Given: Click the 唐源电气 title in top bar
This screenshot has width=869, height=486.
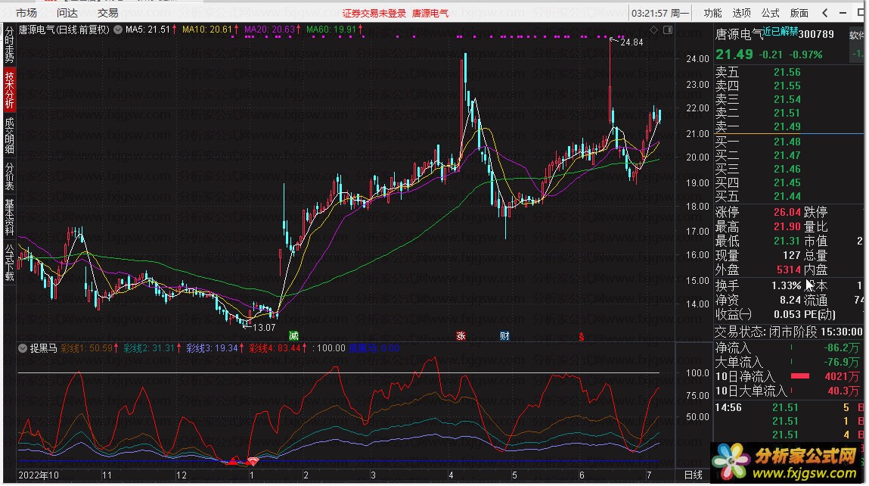Looking at the screenshot, I should [430, 14].
